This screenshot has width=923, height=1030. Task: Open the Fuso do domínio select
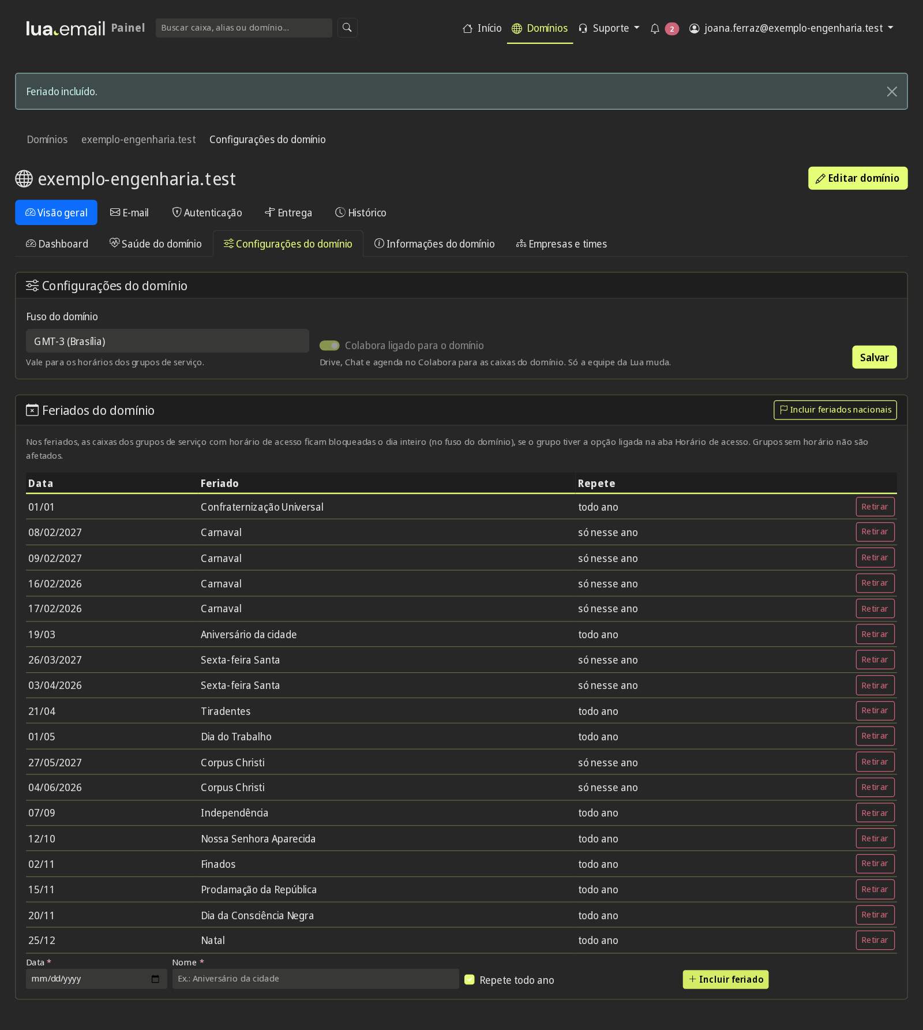tap(167, 341)
